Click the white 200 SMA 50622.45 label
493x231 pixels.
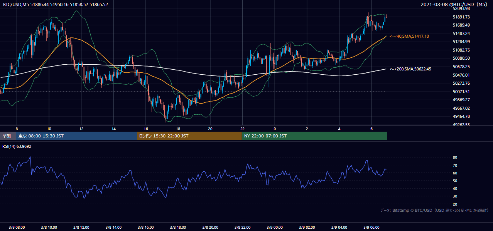click(x=410, y=69)
